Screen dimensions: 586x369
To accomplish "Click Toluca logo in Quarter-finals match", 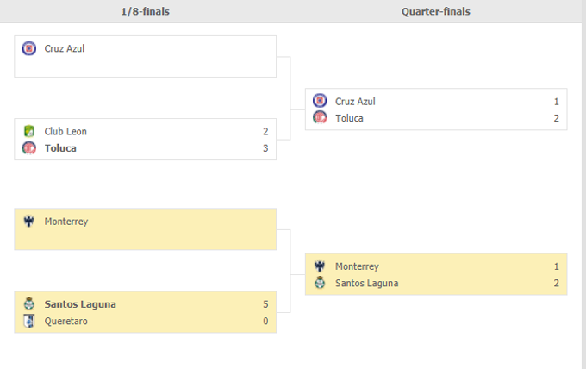I will tap(320, 117).
